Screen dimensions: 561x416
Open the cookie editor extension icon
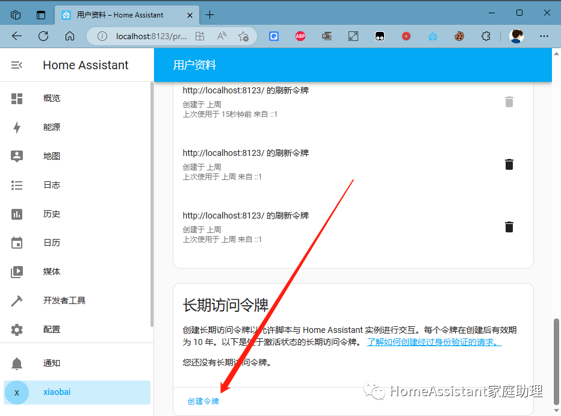459,36
